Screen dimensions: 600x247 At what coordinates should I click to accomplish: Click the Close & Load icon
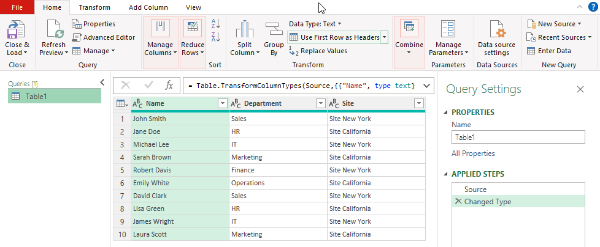point(16,29)
